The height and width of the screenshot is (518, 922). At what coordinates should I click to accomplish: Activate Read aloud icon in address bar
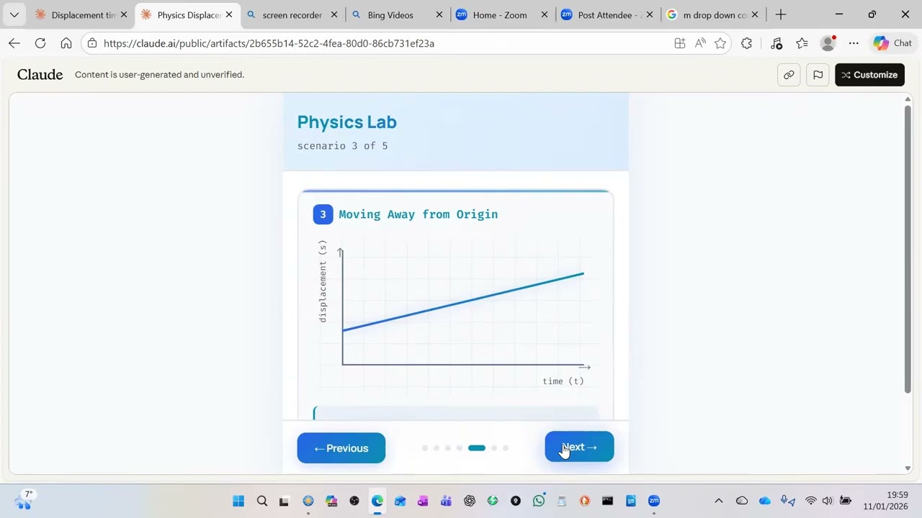(x=699, y=43)
